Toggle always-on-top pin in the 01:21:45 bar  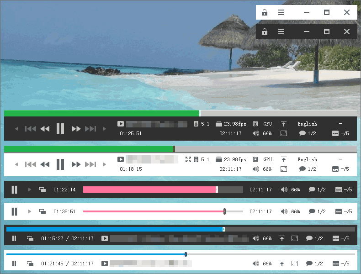[282, 263]
